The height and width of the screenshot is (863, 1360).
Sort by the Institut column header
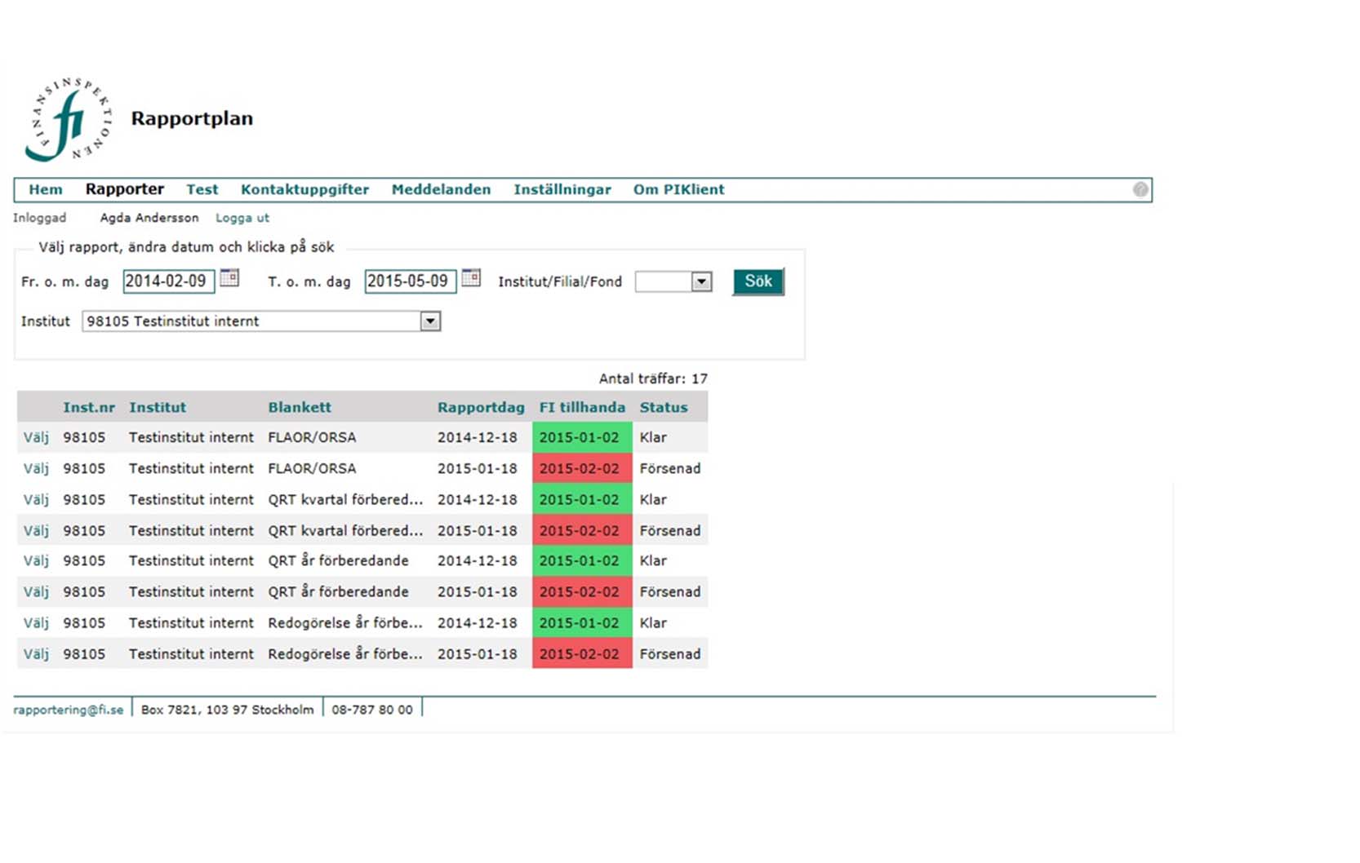coord(158,407)
